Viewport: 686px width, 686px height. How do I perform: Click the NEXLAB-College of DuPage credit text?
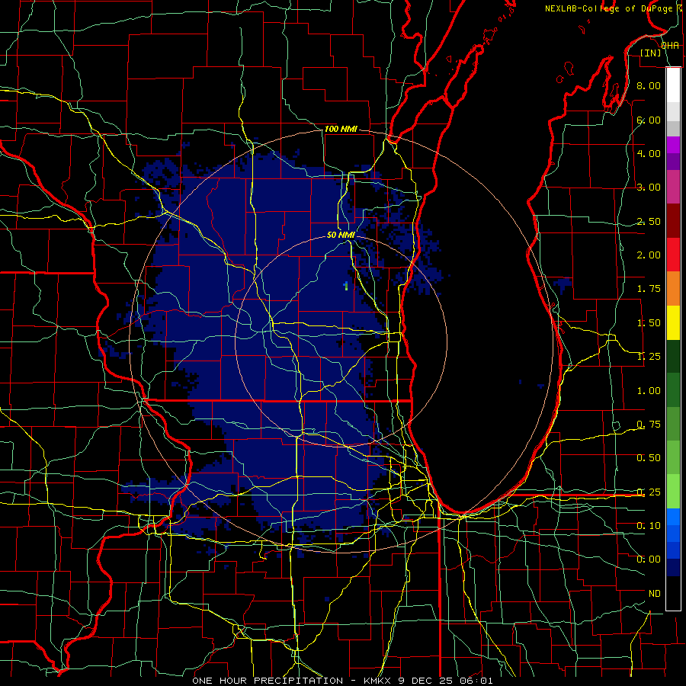click(x=608, y=8)
